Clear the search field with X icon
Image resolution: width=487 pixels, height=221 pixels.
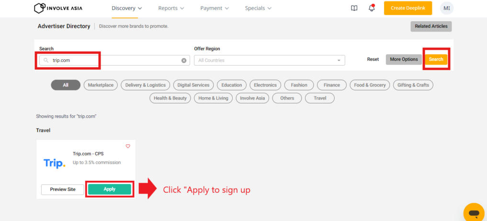click(x=184, y=61)
